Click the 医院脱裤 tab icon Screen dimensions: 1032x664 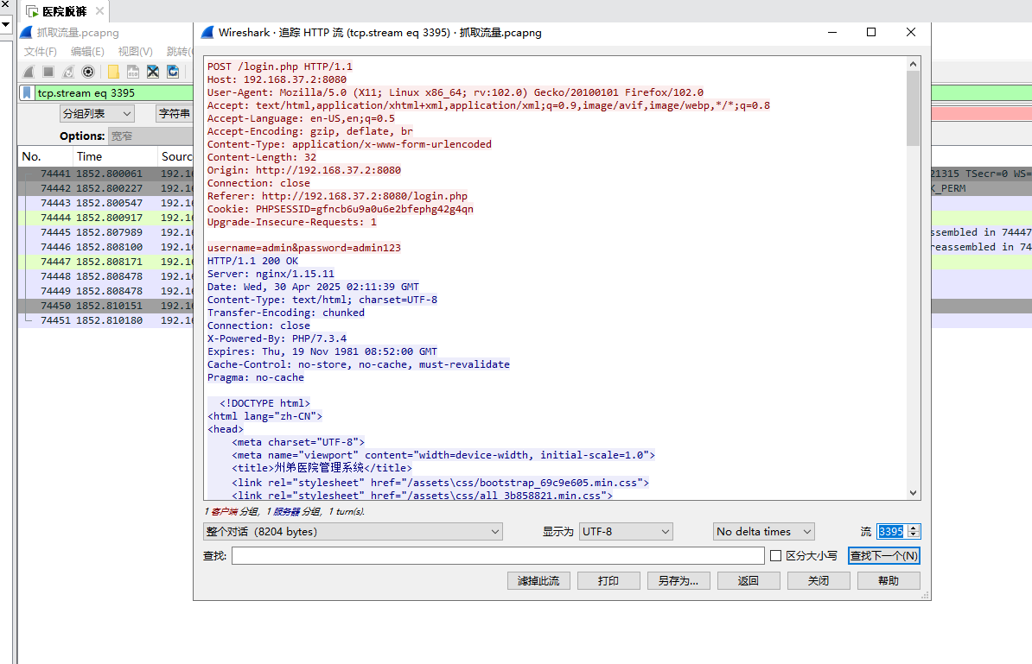coord(32,11)
